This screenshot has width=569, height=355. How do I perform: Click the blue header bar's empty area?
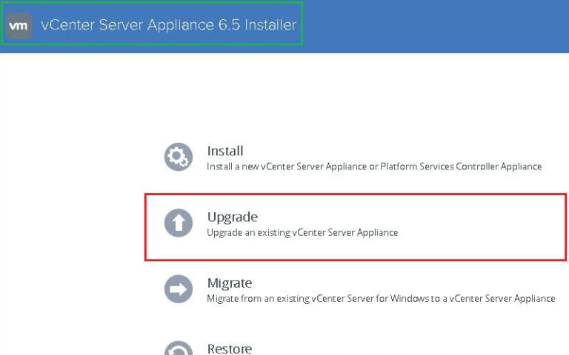(x=445, y=26)
